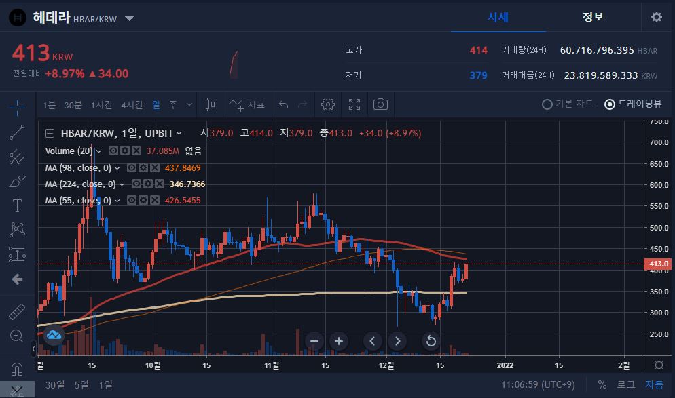Undo the last chart action
675x398 pixels.
(x=283, y=104)
